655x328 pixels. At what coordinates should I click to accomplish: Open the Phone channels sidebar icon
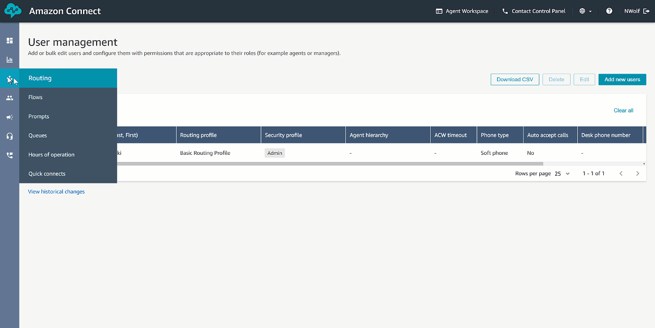pos(10,155)
